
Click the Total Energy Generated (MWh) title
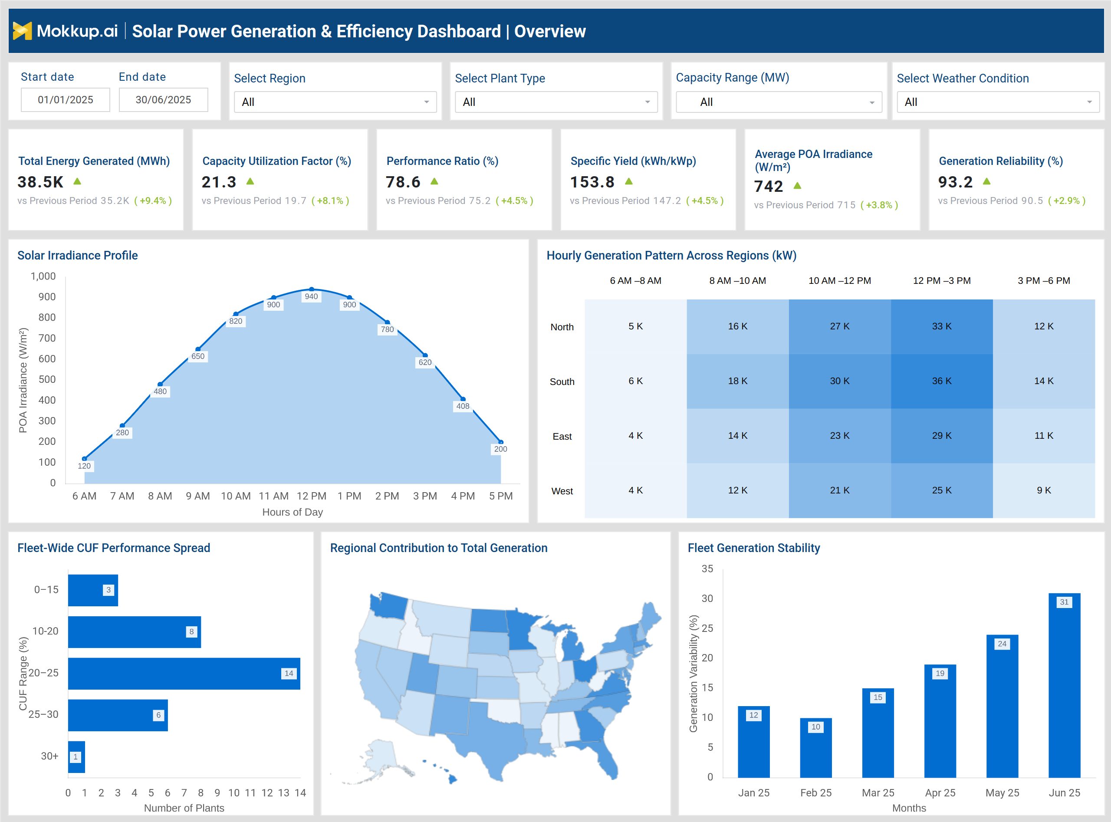pos(94,161)
